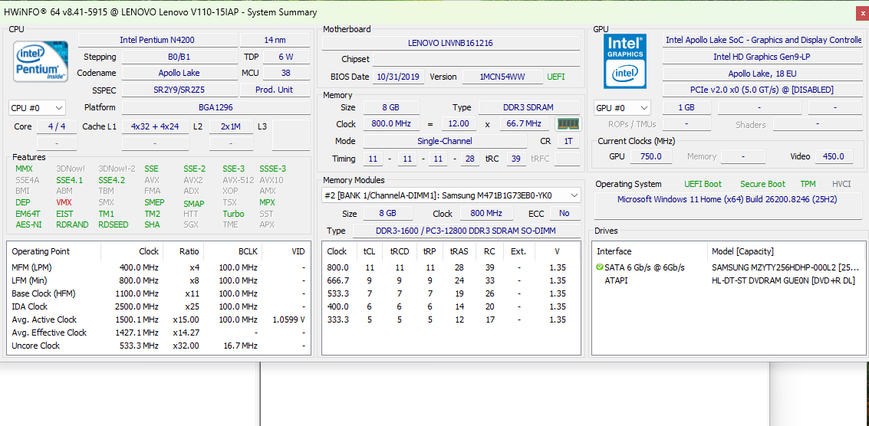Viewport: 869px width, 426px height.
Task: Click the DDR3-1600 / PC3-12800 module type field
Action: point(466,231)
